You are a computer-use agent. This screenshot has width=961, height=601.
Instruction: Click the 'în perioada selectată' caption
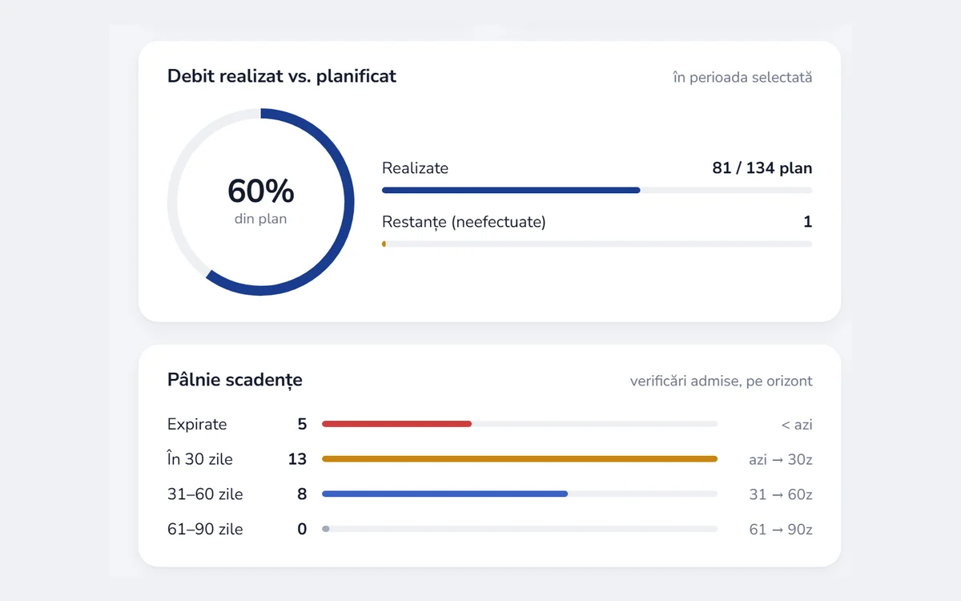coord(742,78)
